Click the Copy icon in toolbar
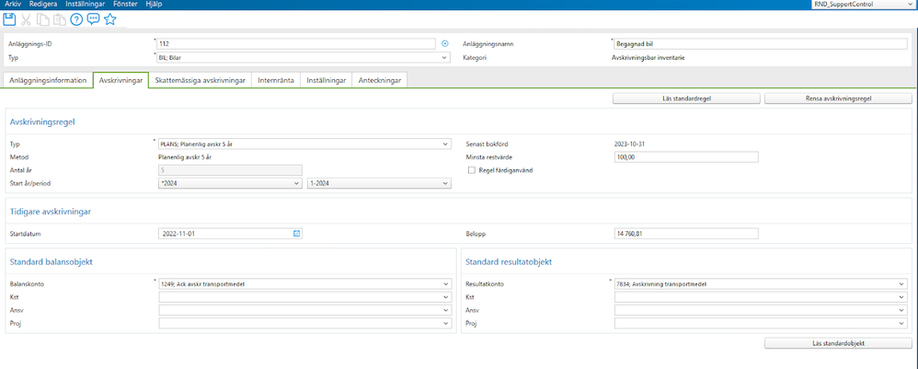918x369 pixels. (43, 19)
